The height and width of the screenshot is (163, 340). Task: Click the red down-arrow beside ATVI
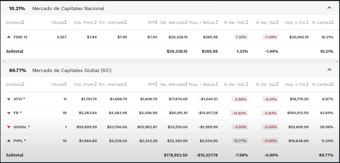9,99
